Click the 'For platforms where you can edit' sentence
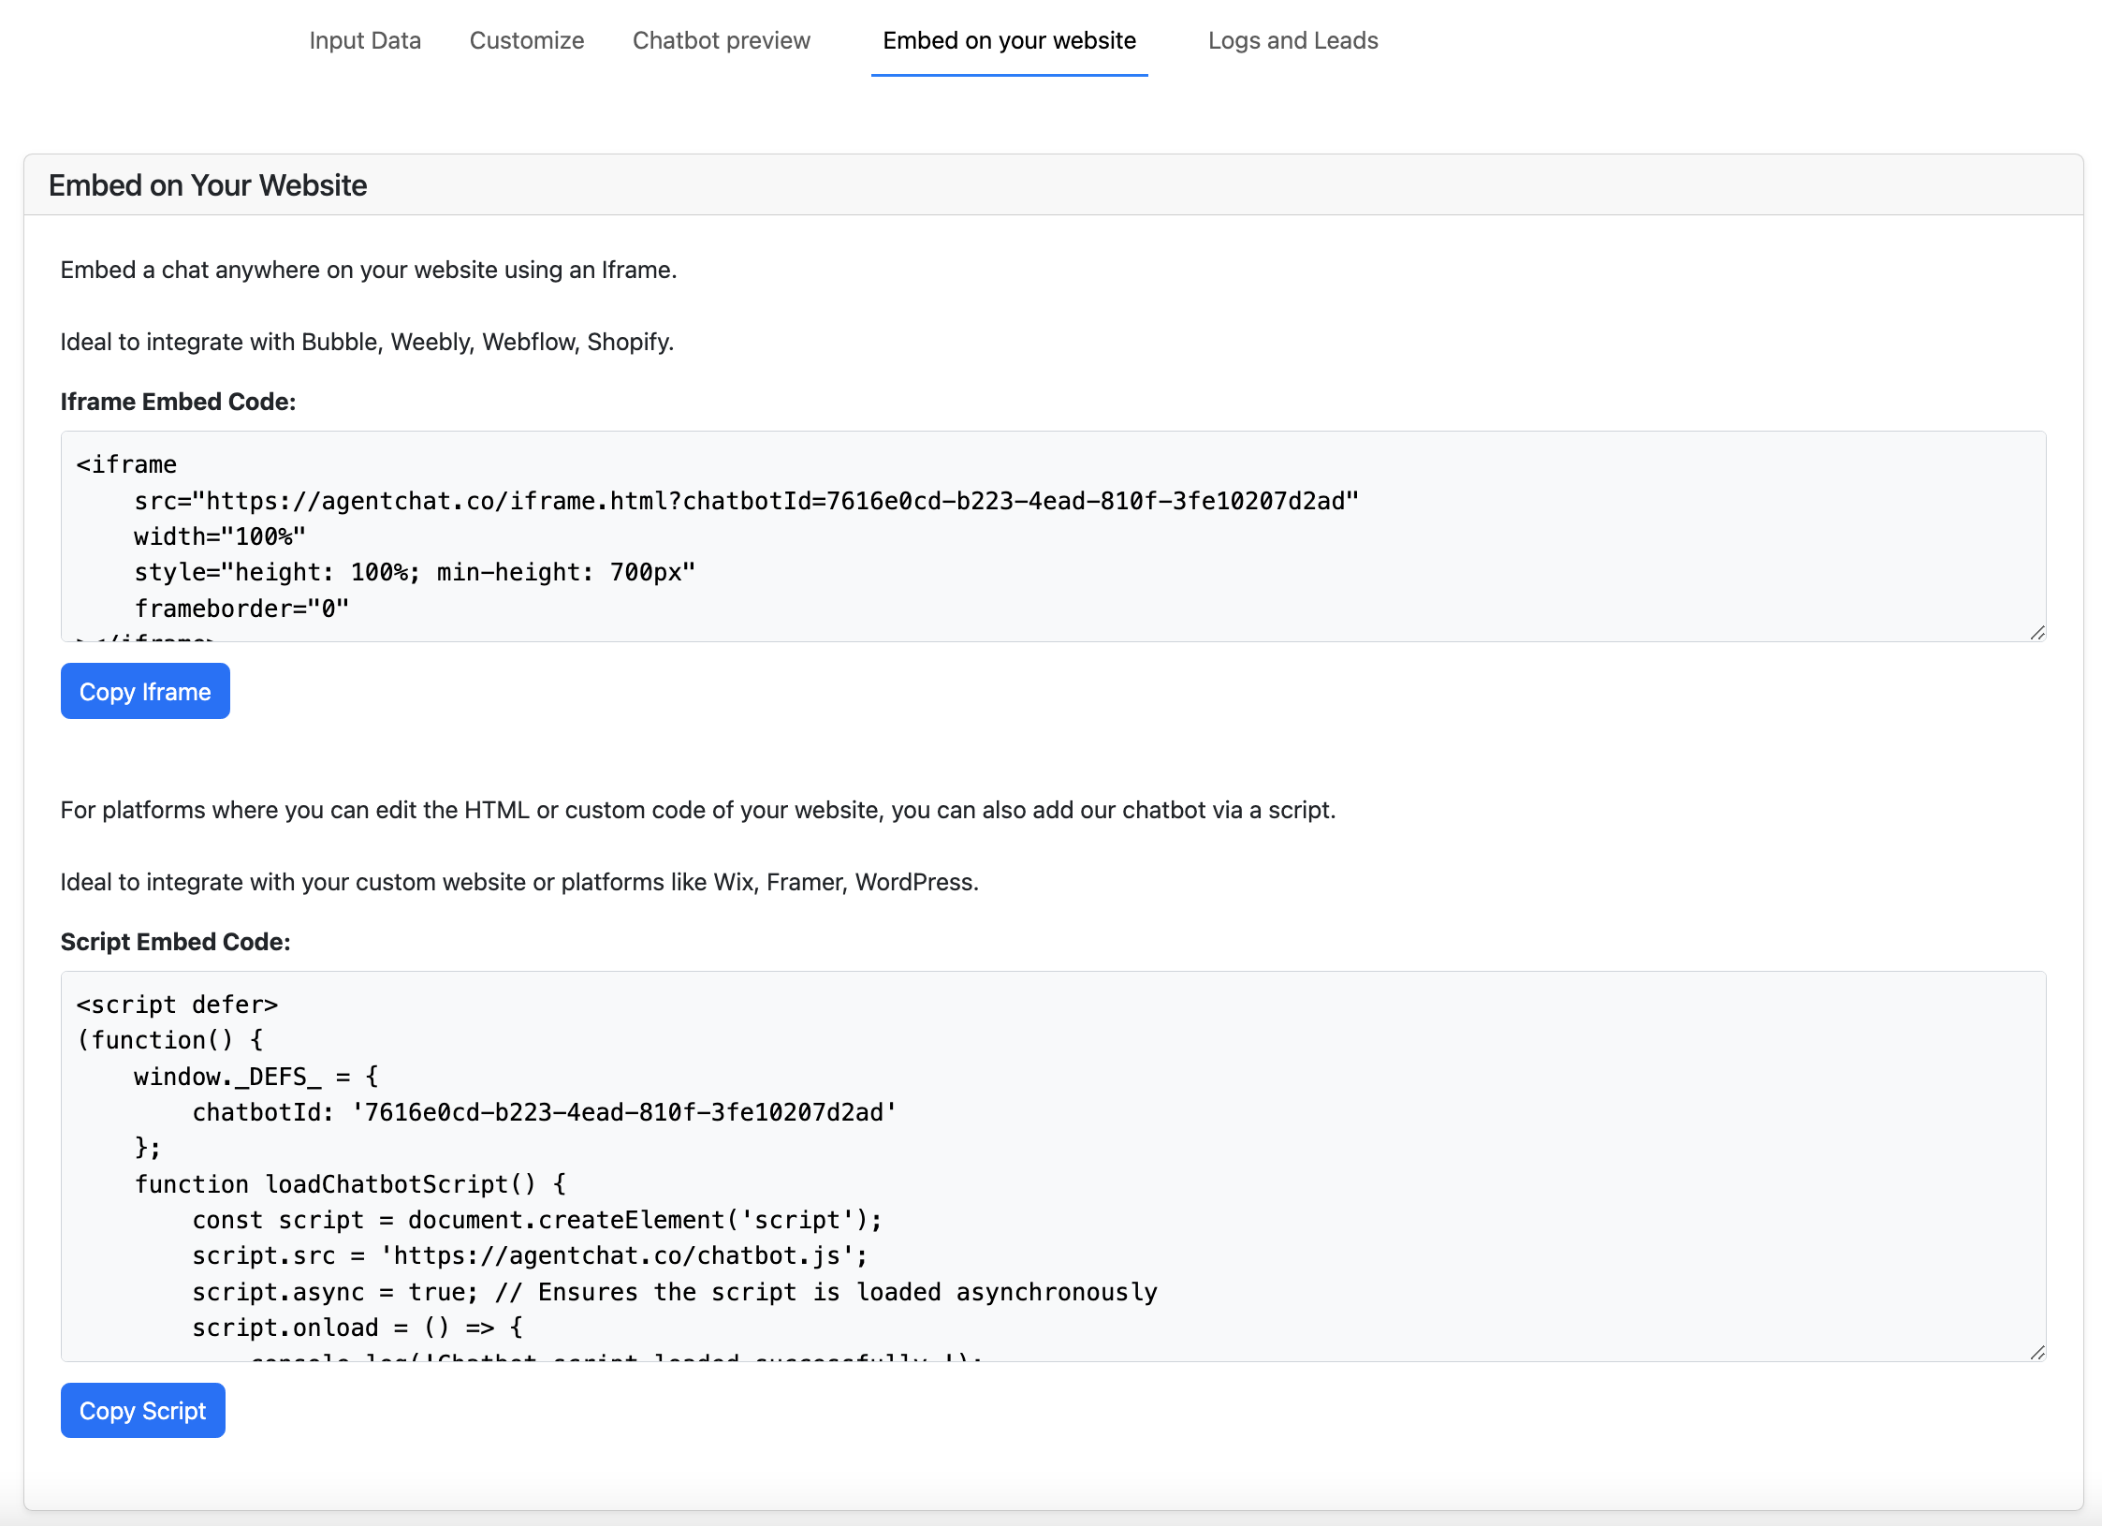This screenshot has height=1526, width=2102. pyautogui.click(x=698, y=810)
